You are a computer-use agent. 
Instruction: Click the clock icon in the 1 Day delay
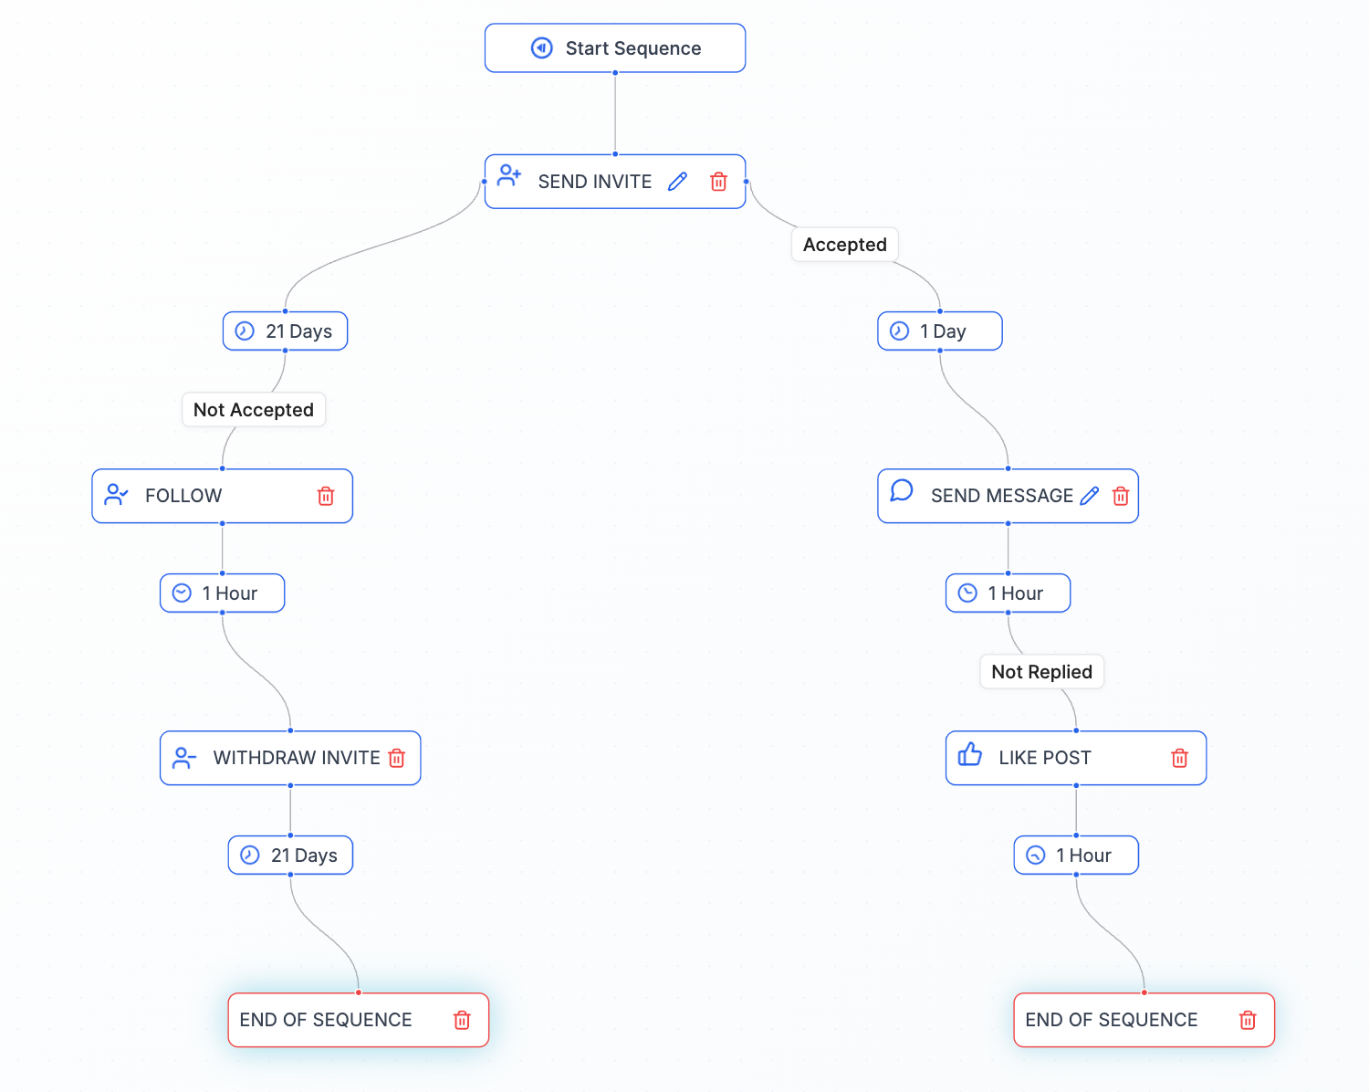899,331
